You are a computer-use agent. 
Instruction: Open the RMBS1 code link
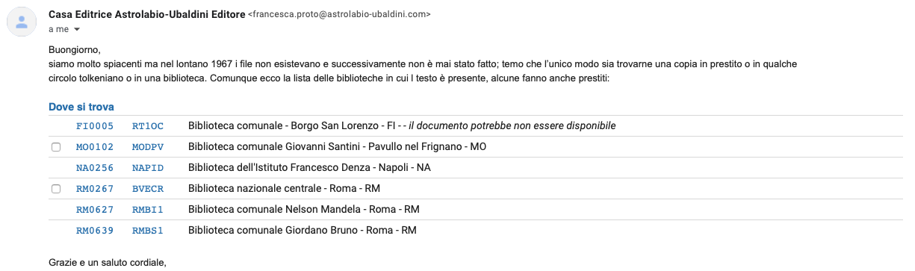pyautogui.click(x=148, y=231)
